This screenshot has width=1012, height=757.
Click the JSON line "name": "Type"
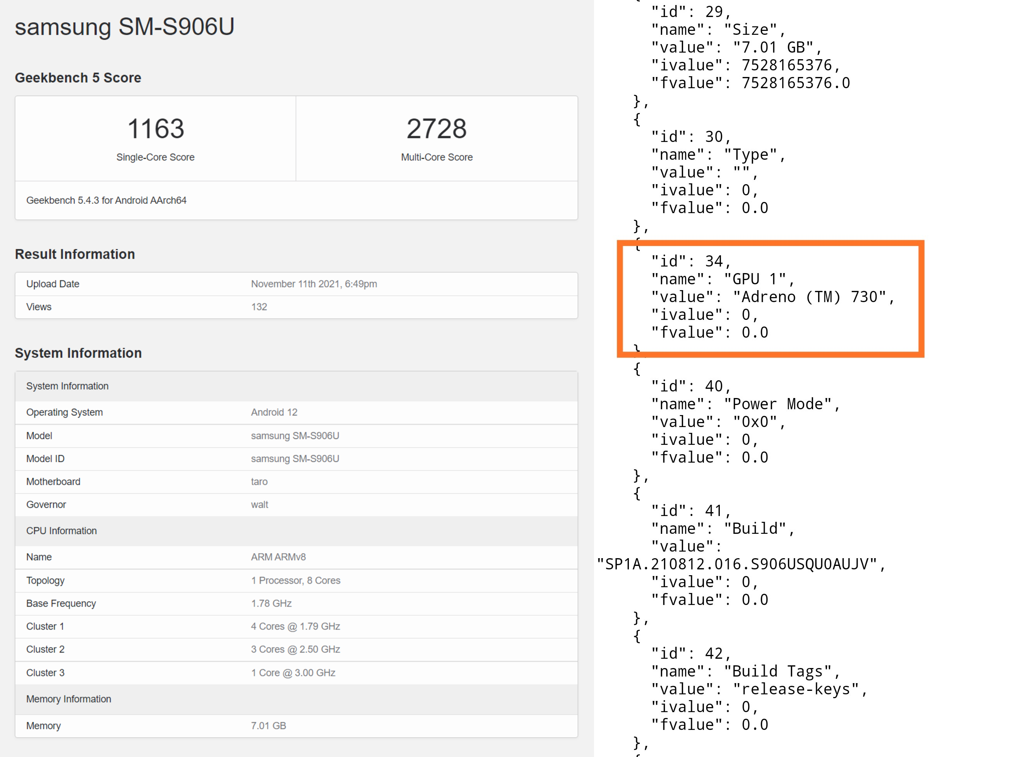tap(718, 155)
